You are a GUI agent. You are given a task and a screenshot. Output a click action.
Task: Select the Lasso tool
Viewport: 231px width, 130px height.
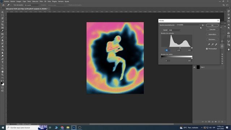click(x=3, y=18)
